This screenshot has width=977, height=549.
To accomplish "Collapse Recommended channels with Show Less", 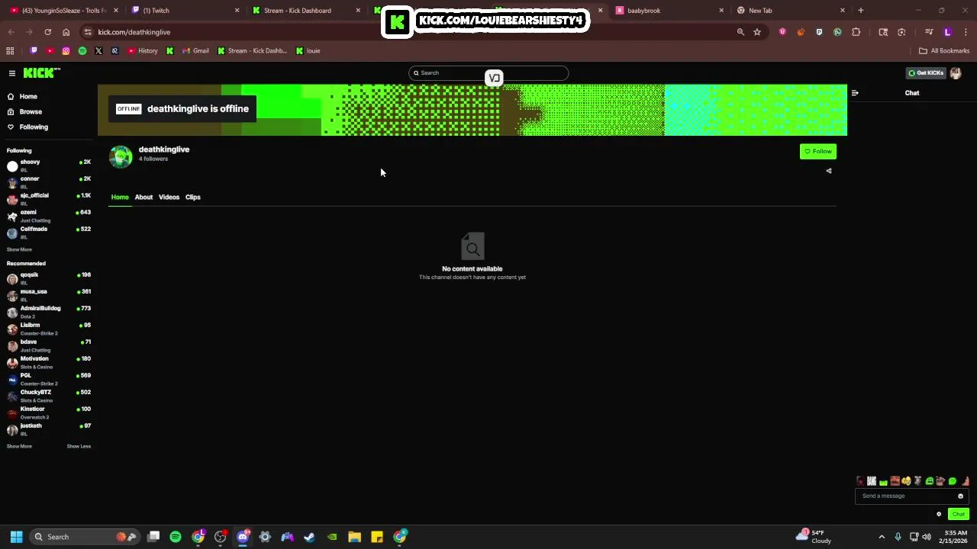I will tap(79, 446).
